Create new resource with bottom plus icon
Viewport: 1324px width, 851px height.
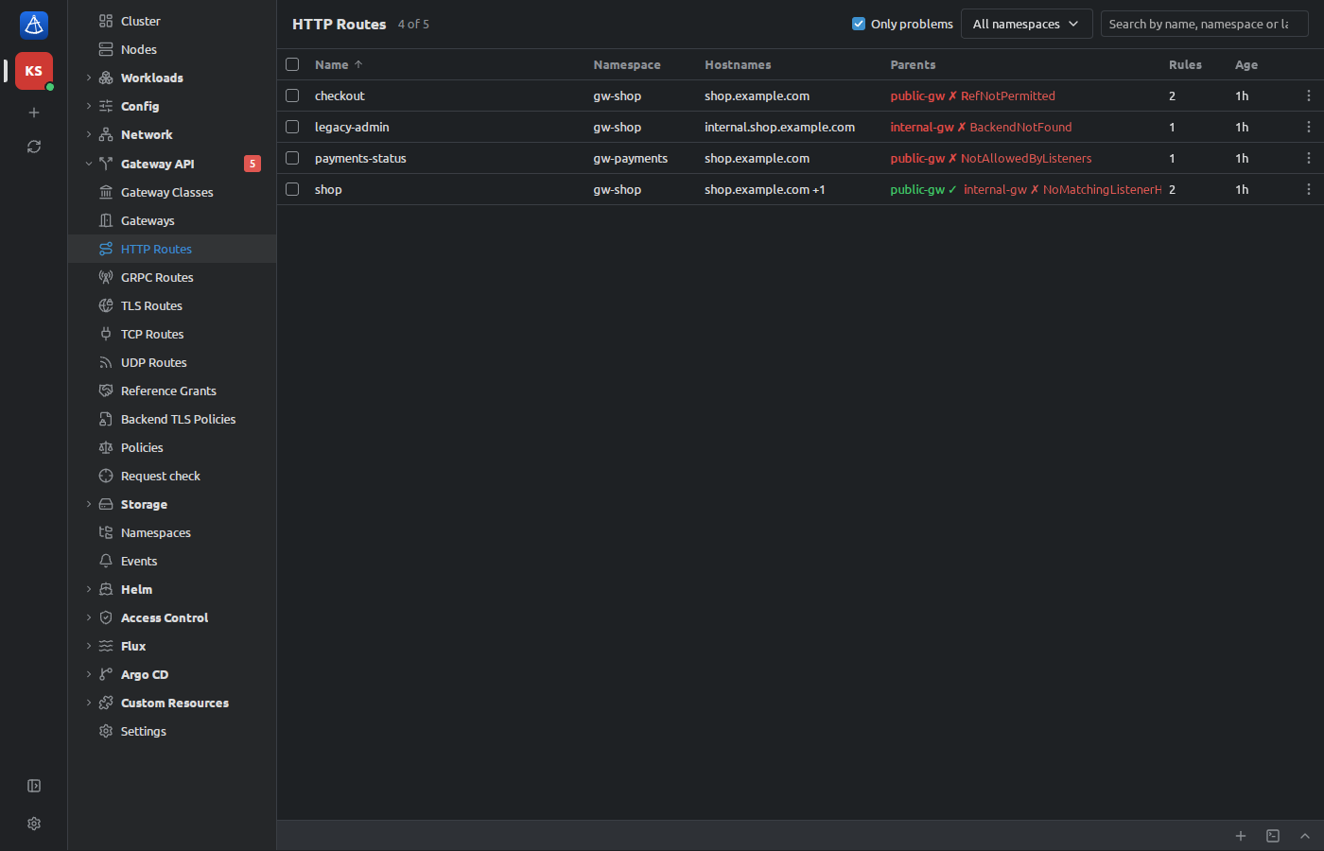[1241, 836]
